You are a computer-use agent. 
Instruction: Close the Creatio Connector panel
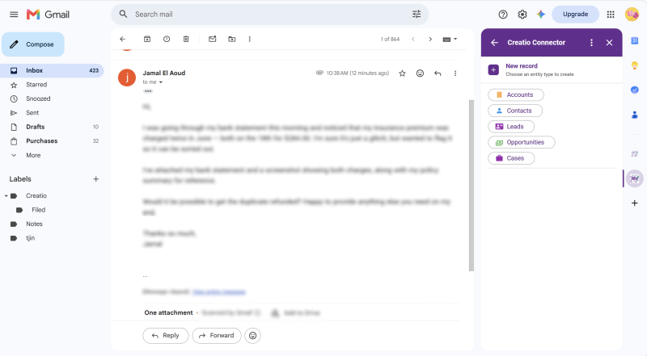coord(610,43)
